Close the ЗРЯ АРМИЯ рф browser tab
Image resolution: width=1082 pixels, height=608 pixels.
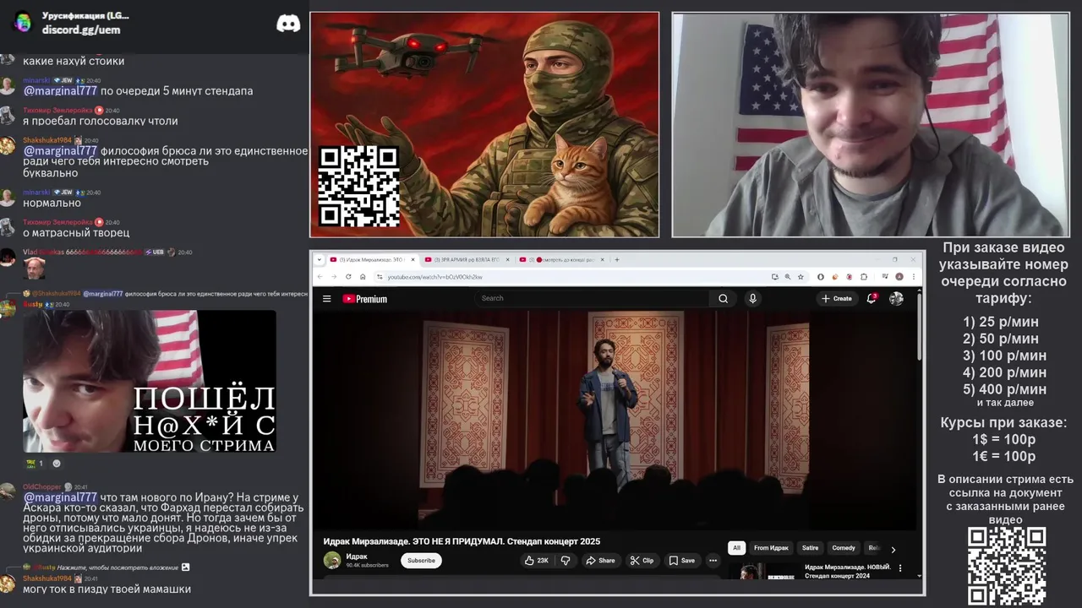coord(507,259)
